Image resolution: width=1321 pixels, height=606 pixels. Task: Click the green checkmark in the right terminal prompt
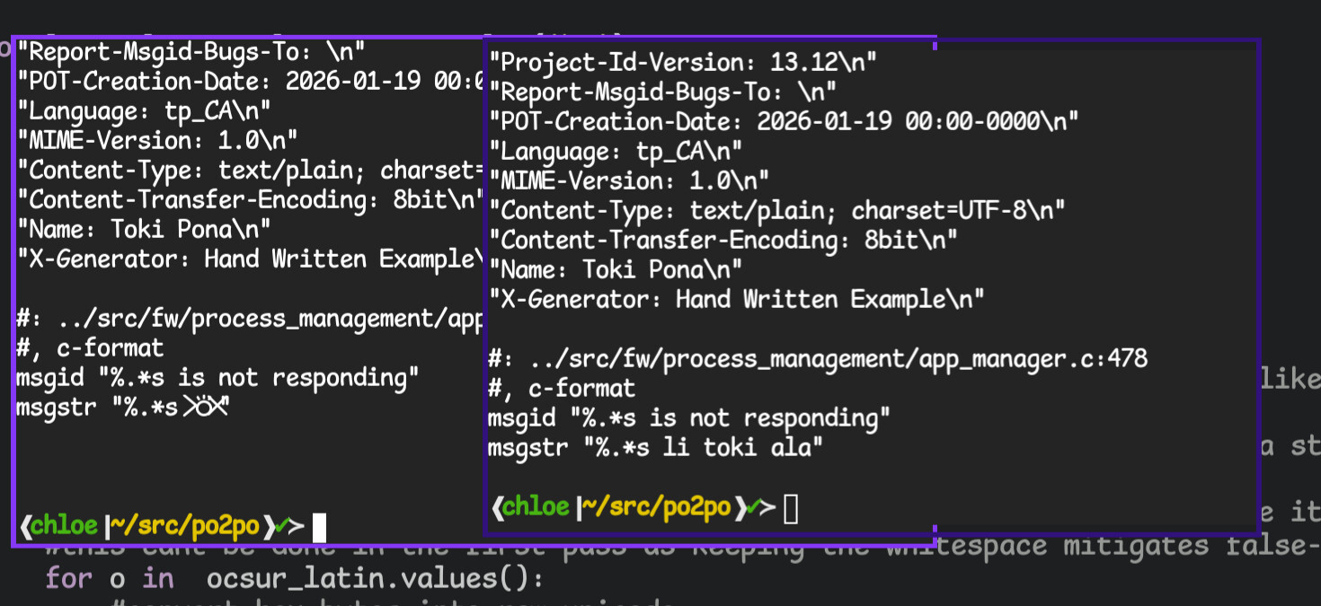pyautogui.click(x=754, y=507)
